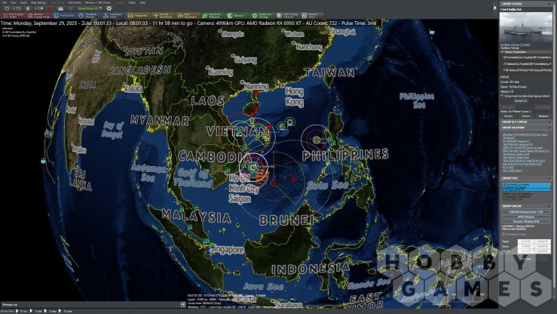The width and height of the screenshot is (557, 314).
Task: Open the Formation Editor
Action: pos(113,16)
